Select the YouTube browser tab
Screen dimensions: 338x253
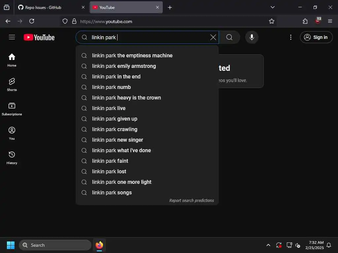point(126,8)
